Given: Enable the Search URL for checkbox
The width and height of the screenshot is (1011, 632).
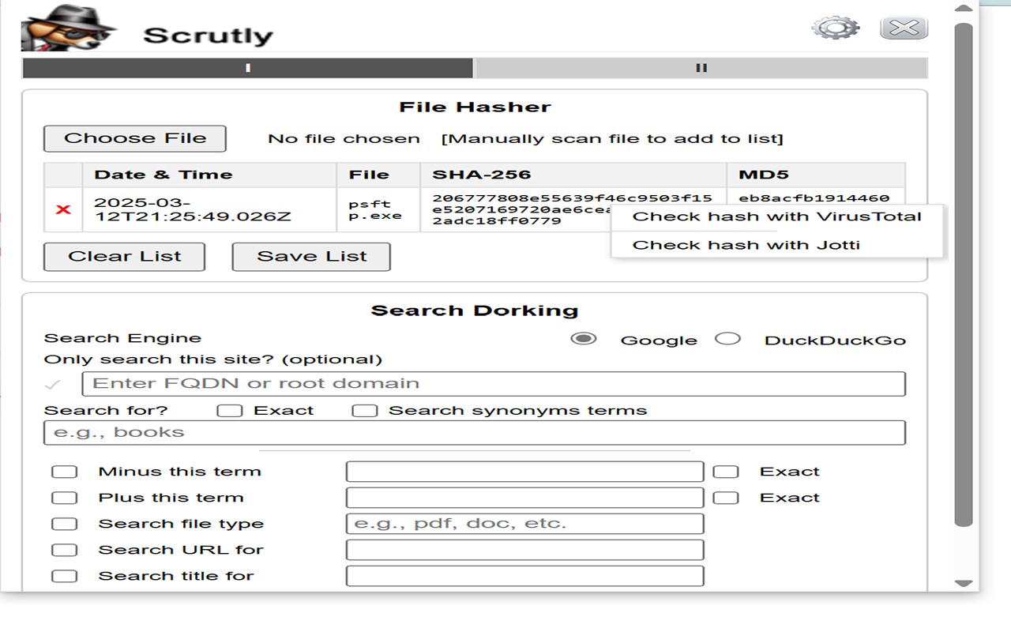Looking at the screenshot, I should click(x=64, y=550).
